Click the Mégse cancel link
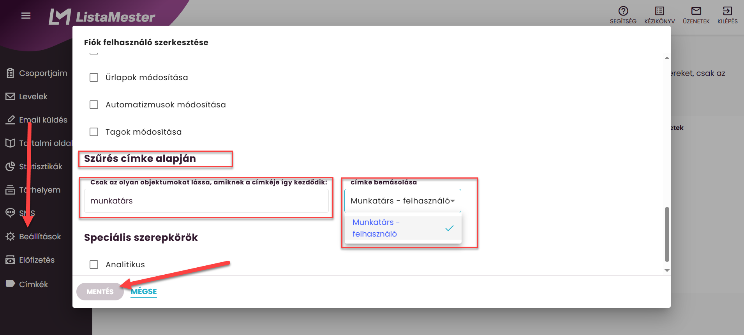Screen dimensions: 744x335 (x=144, y=291)
